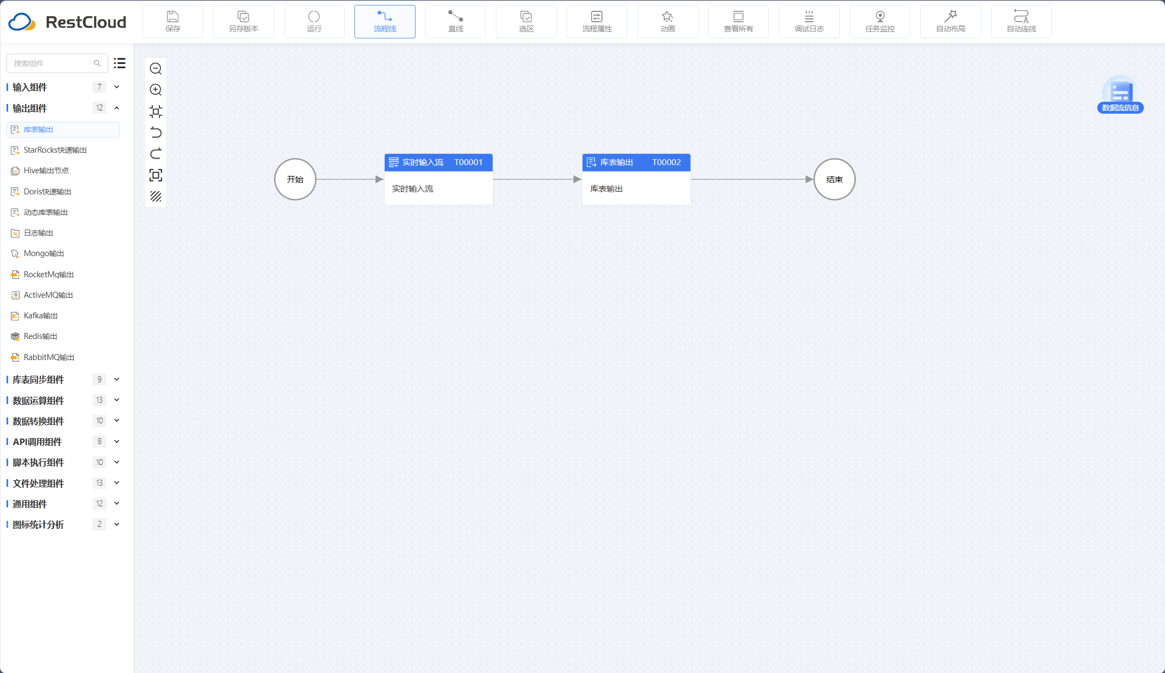Click 另存版本 save-as-version button
This screenshot has width=1165, height=673.
243,22
